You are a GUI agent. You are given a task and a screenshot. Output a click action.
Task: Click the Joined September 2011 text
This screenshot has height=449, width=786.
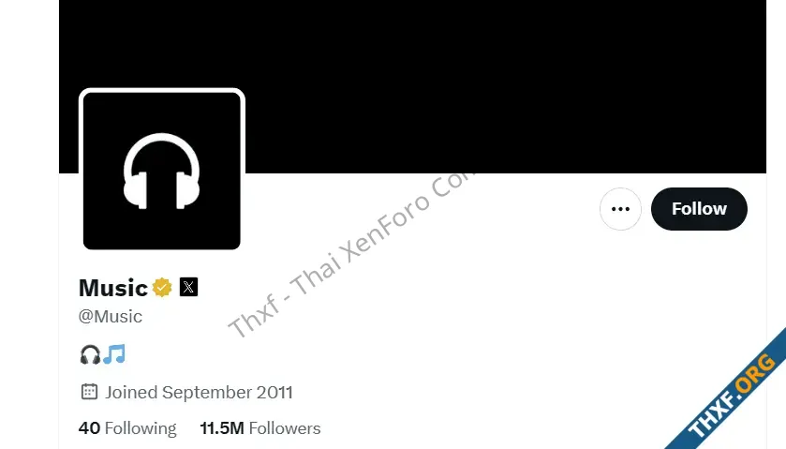point(199,392)
